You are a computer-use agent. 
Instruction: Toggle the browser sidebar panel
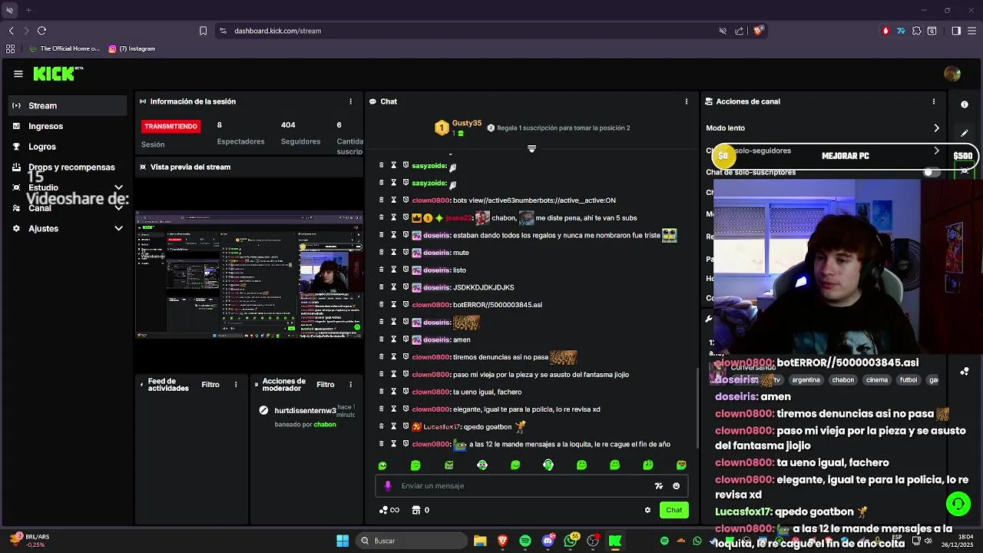click(x=956, y=31)
